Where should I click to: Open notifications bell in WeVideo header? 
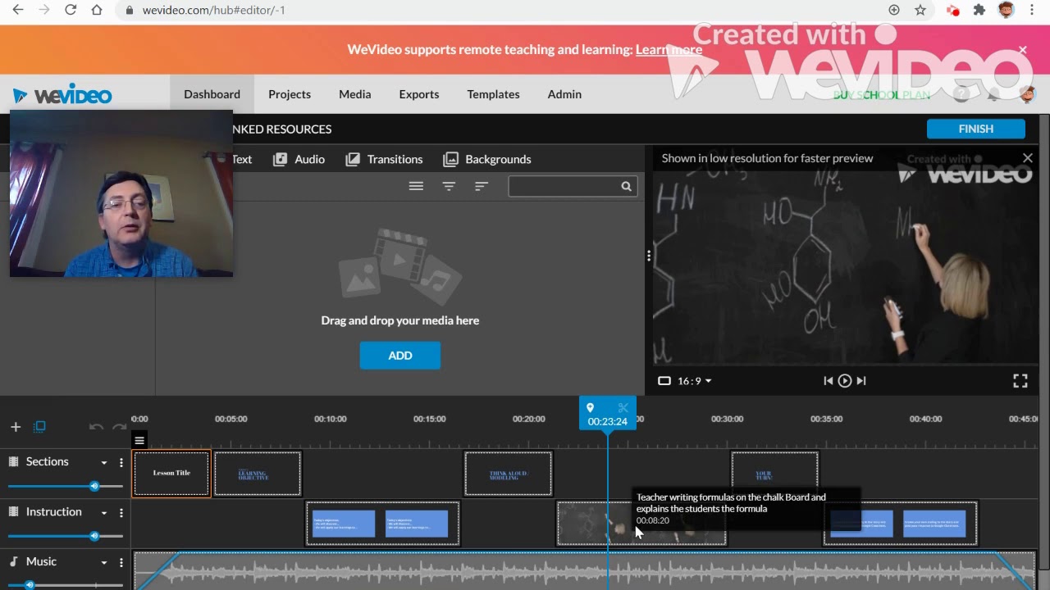[x=993, y=94]
